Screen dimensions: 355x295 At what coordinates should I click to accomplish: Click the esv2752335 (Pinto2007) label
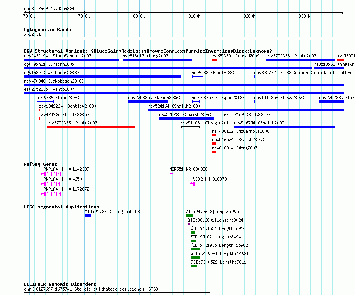(50, 89)
